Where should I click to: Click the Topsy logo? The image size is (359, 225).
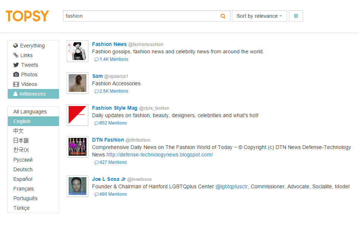27,16
